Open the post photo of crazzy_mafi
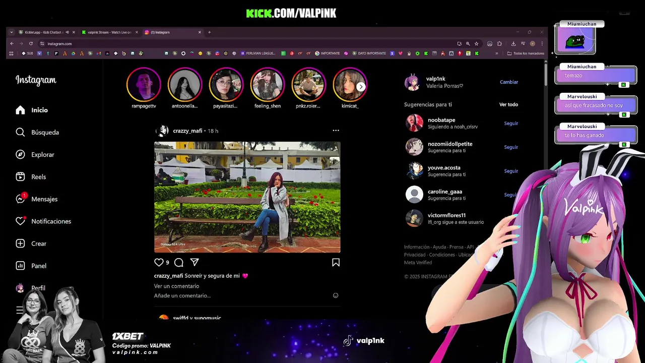 click(247, 197)
